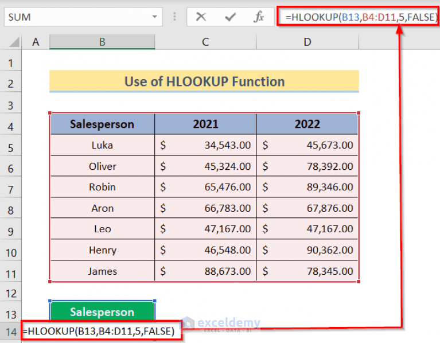Click the green 'Salesperson' cell in row 13
Screen dimensions: 440x343
(102, 311)
